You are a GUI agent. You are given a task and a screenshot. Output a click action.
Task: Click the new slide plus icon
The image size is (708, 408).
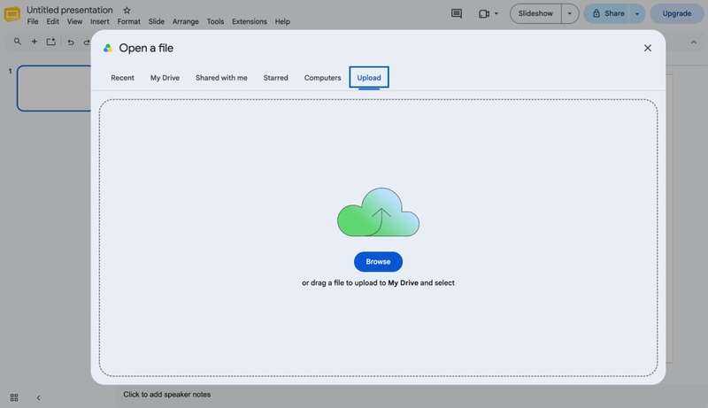click(x=34, y=42)
